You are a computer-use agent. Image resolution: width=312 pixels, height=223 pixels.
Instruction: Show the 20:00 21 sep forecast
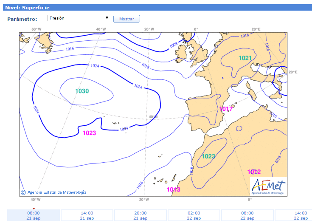(141, 215)
